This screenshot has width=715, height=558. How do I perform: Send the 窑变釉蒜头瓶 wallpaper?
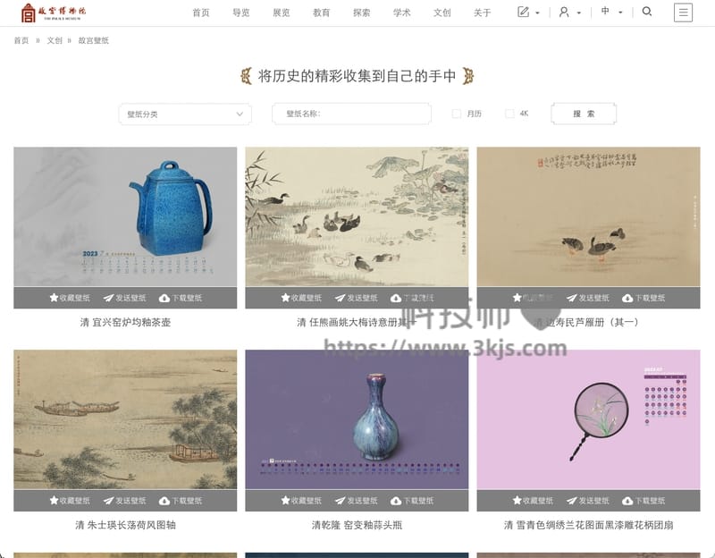(x=356, y=501)
